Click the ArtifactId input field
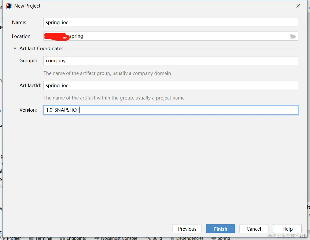Viewport: 310px width, 240px height. point(171,85)
